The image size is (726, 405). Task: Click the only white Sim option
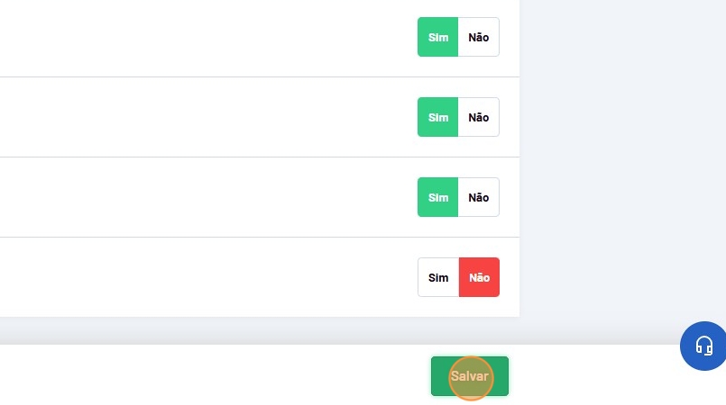438,277
